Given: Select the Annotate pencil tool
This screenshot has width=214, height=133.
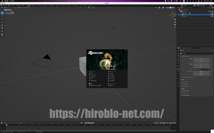Looking at the screenshot, I should pos(2,31).
